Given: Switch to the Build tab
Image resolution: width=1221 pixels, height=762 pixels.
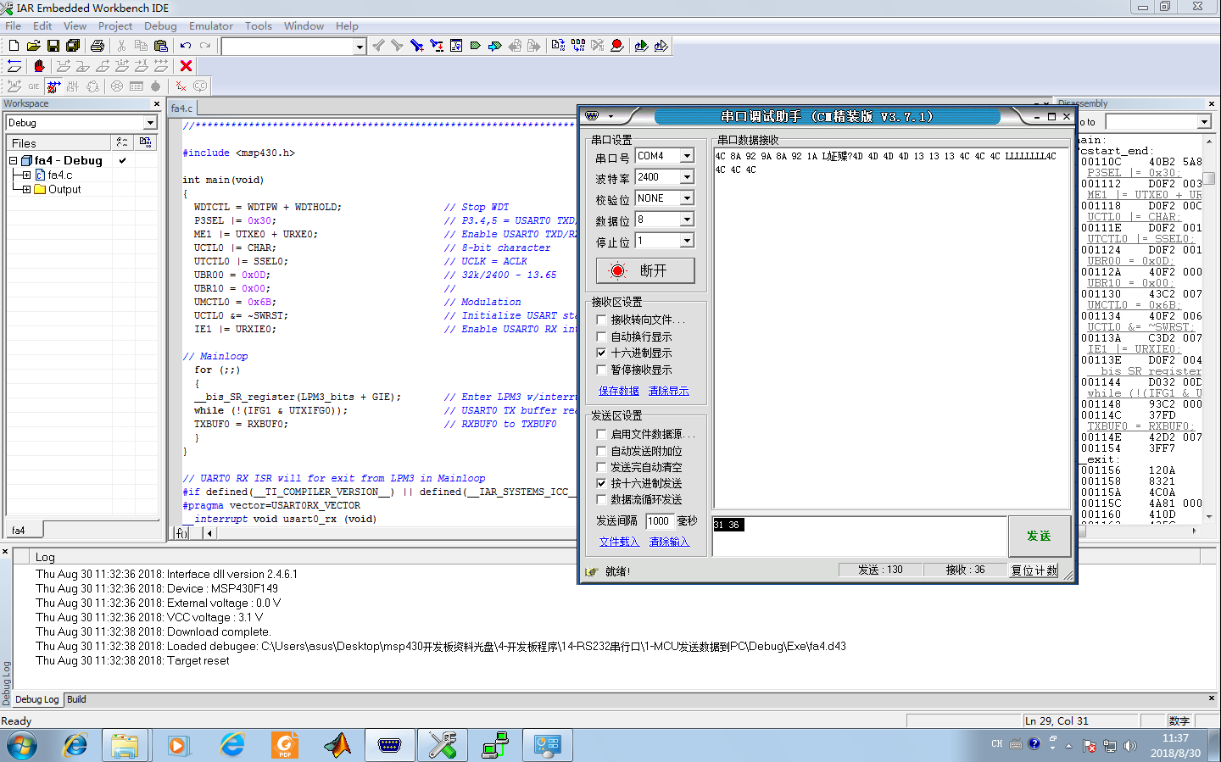Looking at the screenshot, I should pos(76,699).
